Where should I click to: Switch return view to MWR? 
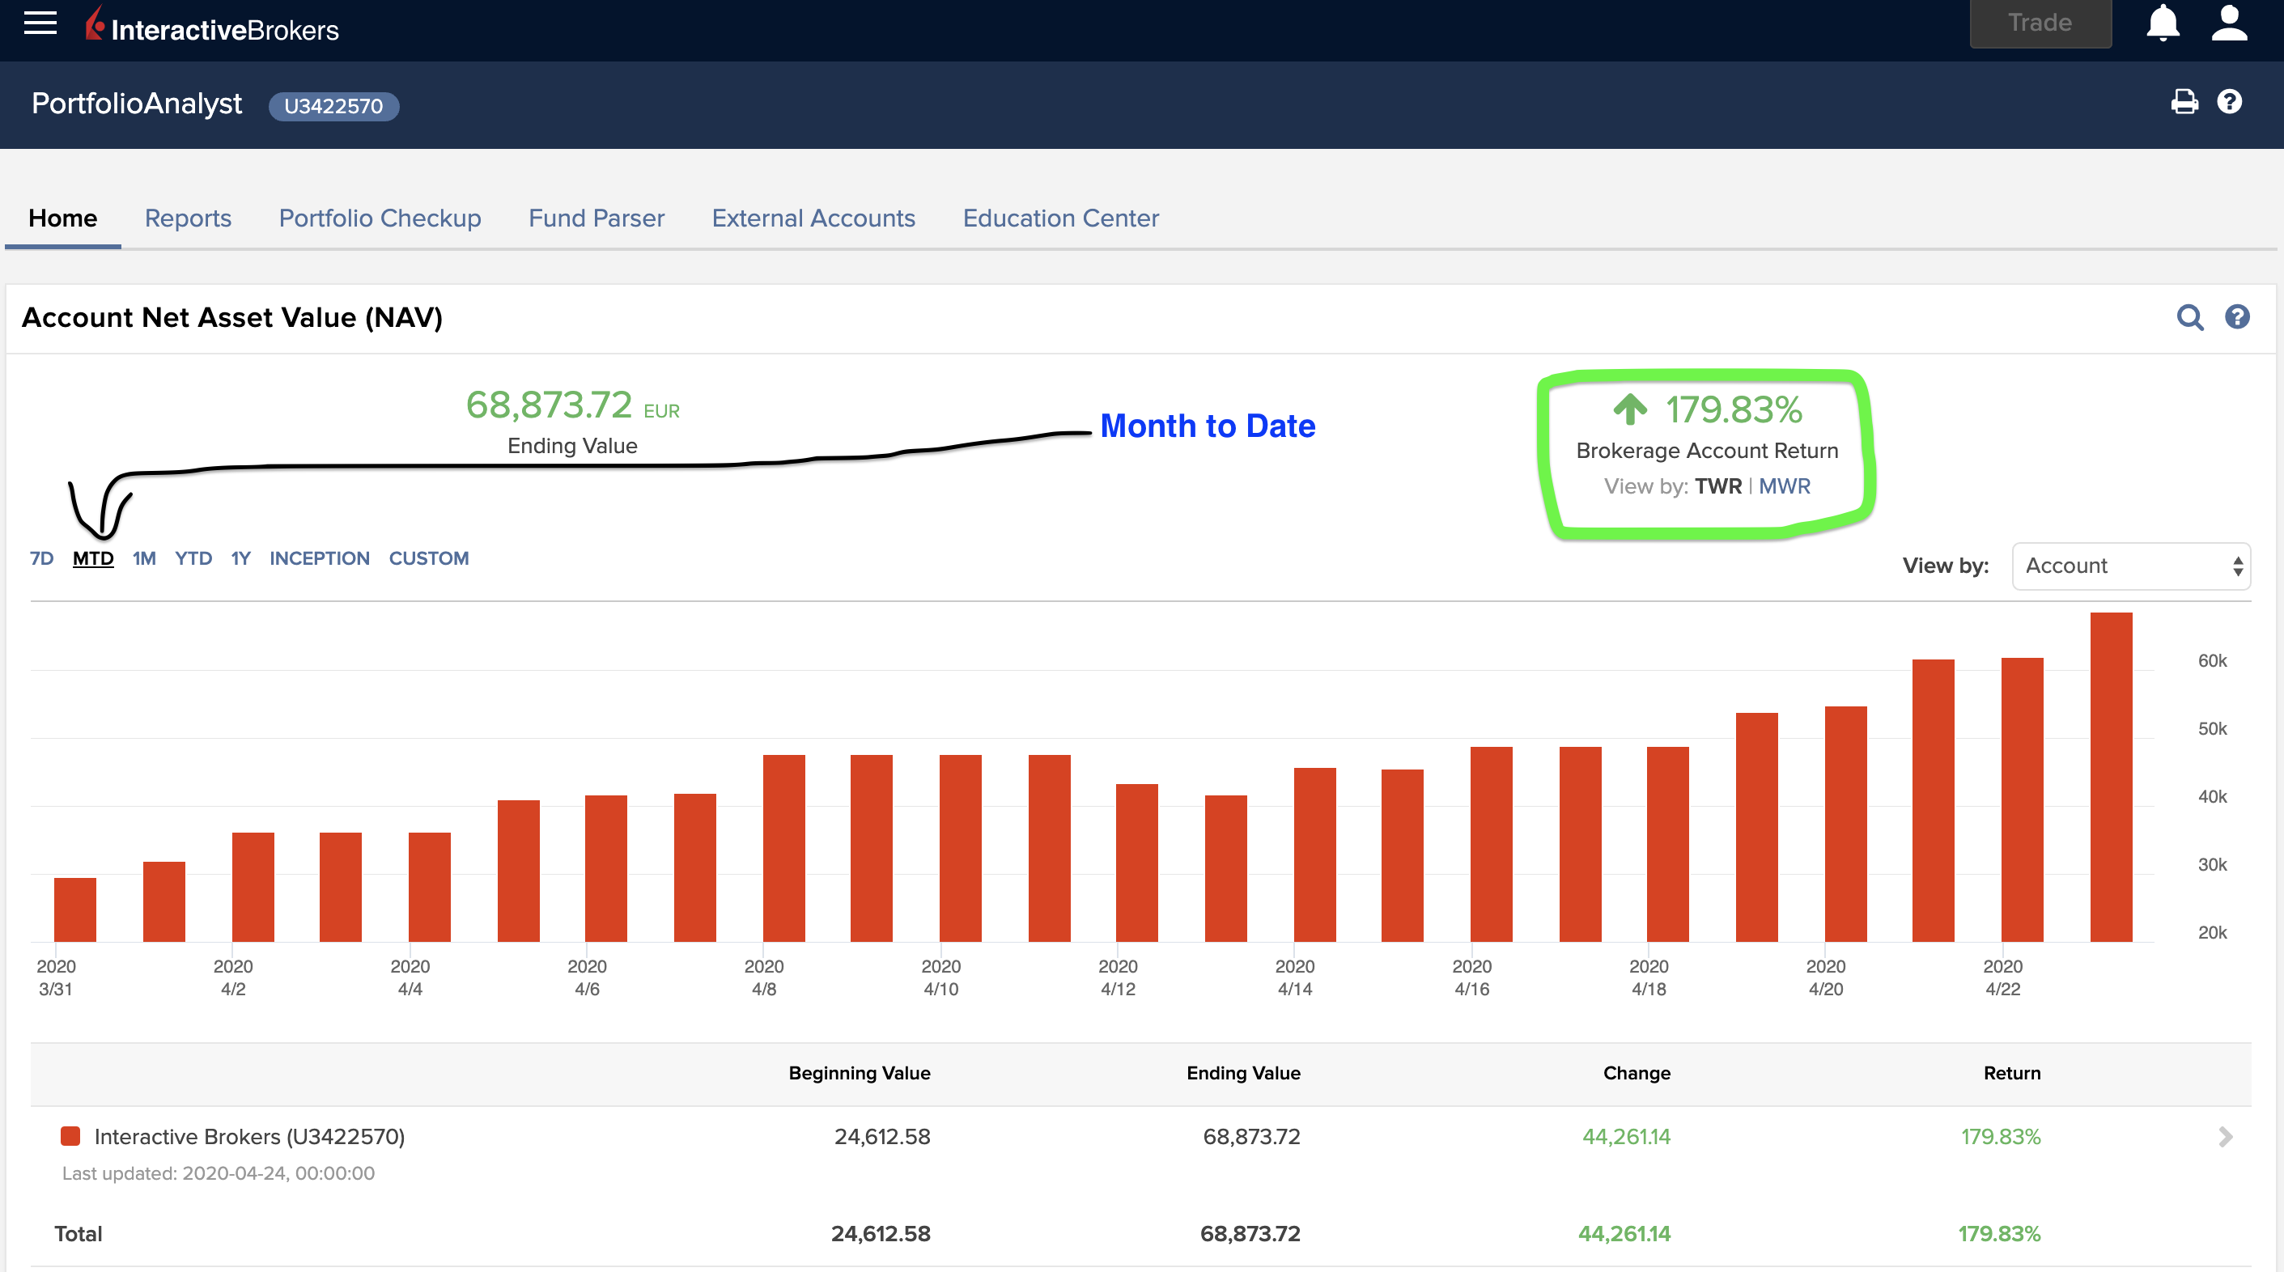tap(1784, 485)
